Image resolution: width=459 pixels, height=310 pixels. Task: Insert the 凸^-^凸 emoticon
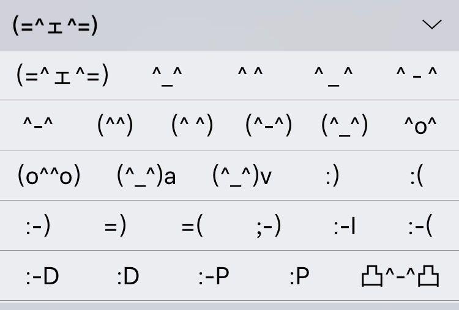[x=400, y=277]
